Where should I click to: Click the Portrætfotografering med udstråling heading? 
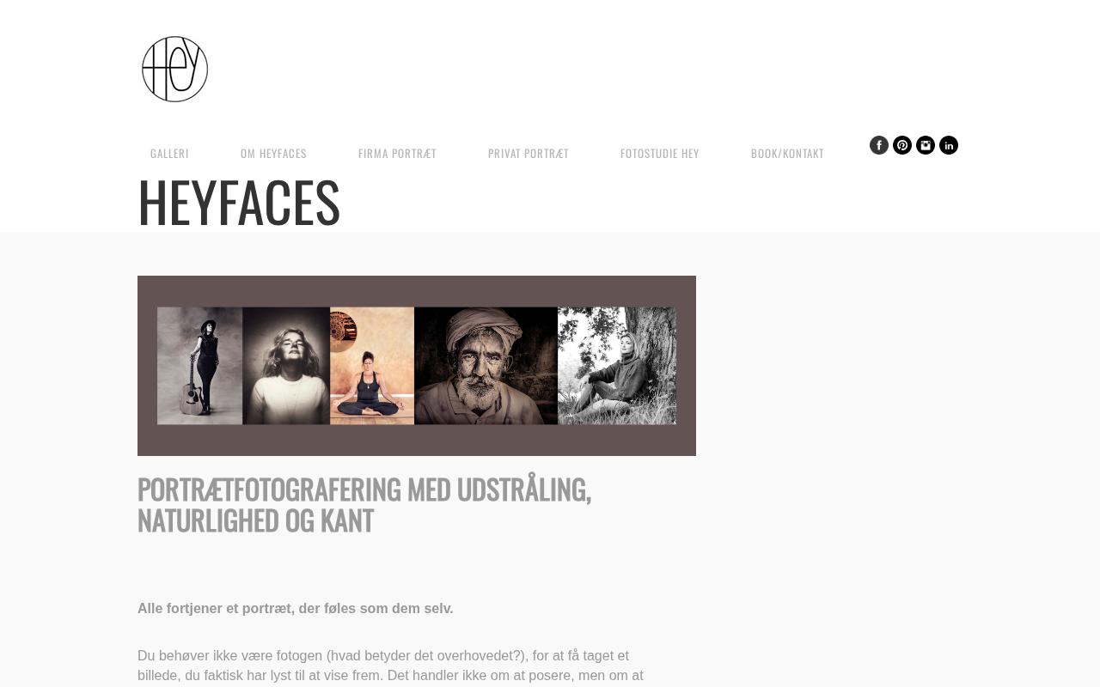[364, 505]
